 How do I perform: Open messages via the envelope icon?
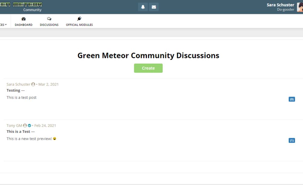(x=154, y=7)
